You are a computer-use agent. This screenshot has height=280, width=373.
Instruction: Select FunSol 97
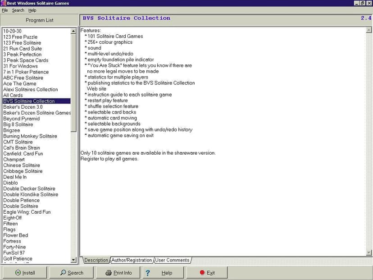pos(36,252)
